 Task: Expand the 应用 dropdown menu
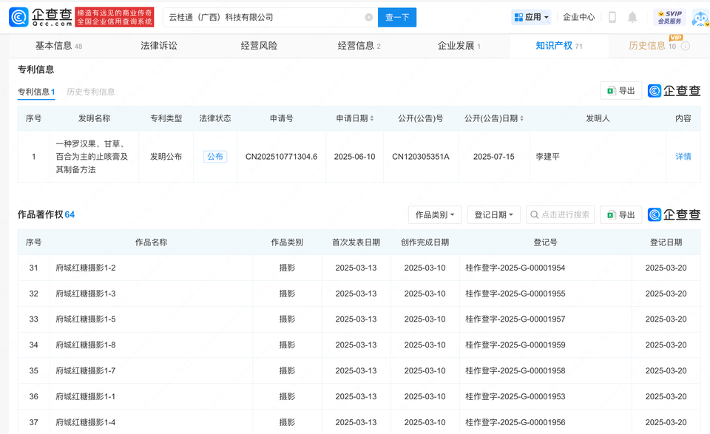coord(532,17)
